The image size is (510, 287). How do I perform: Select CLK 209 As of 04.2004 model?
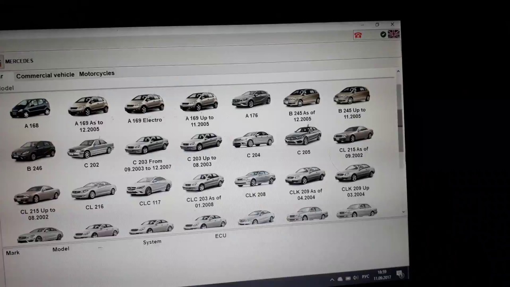click(x=306, y=175)
